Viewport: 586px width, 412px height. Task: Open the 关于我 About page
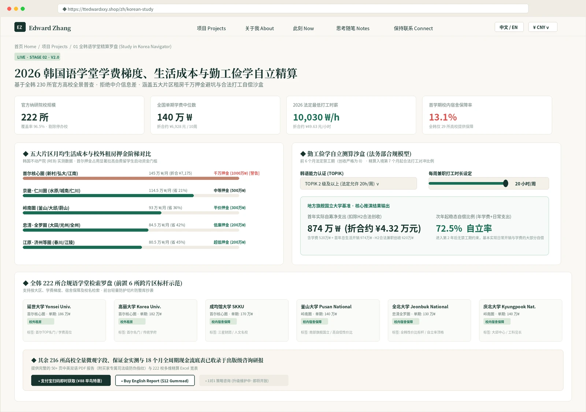(x=259, y=28)
